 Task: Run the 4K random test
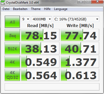(x=12, y=62)
